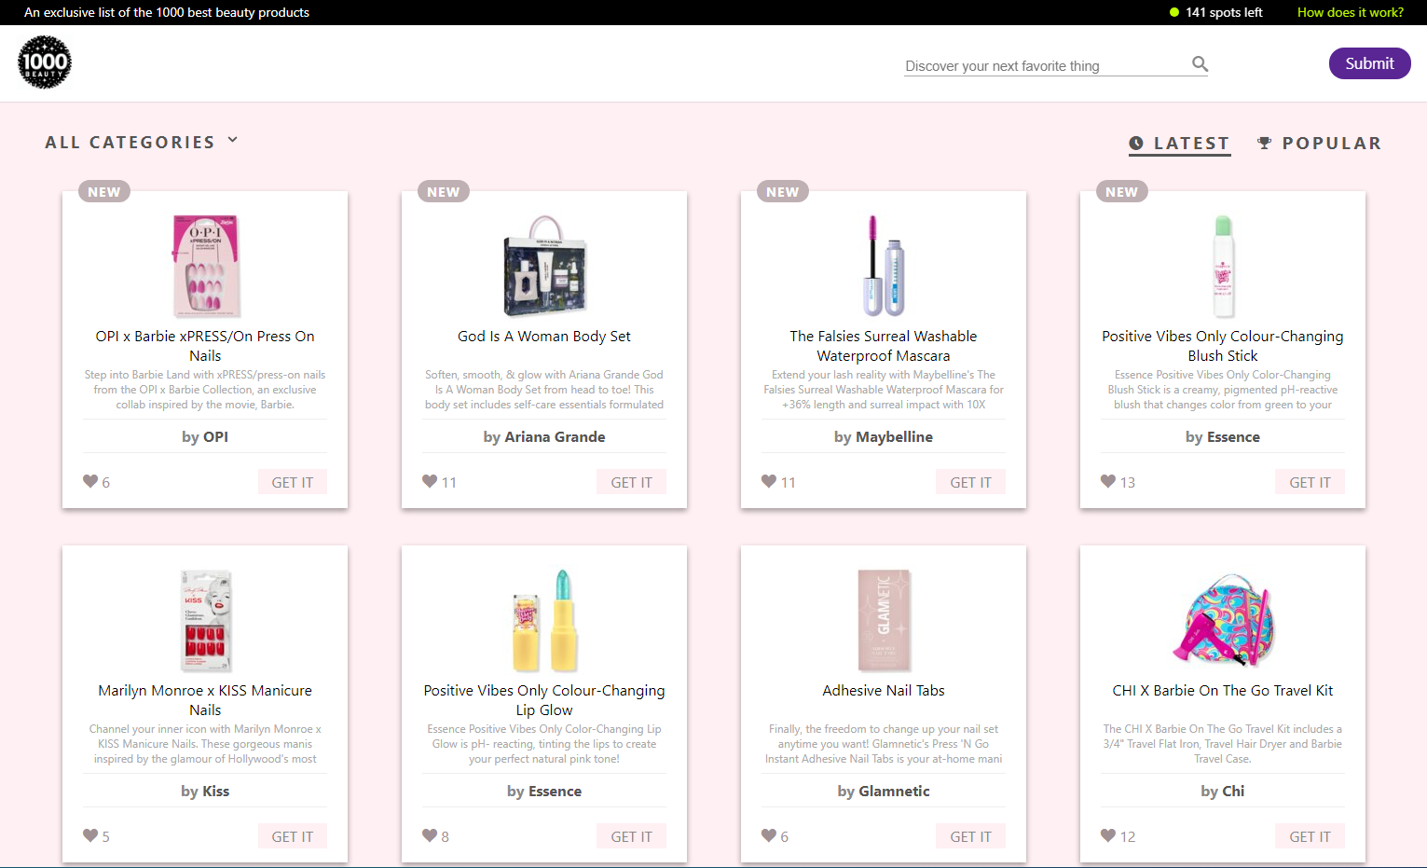The width and height of the screenshot is (1427, 868).
Task: Open the OPI x Barbie xPRESS/On title
Action: [205, 346]
